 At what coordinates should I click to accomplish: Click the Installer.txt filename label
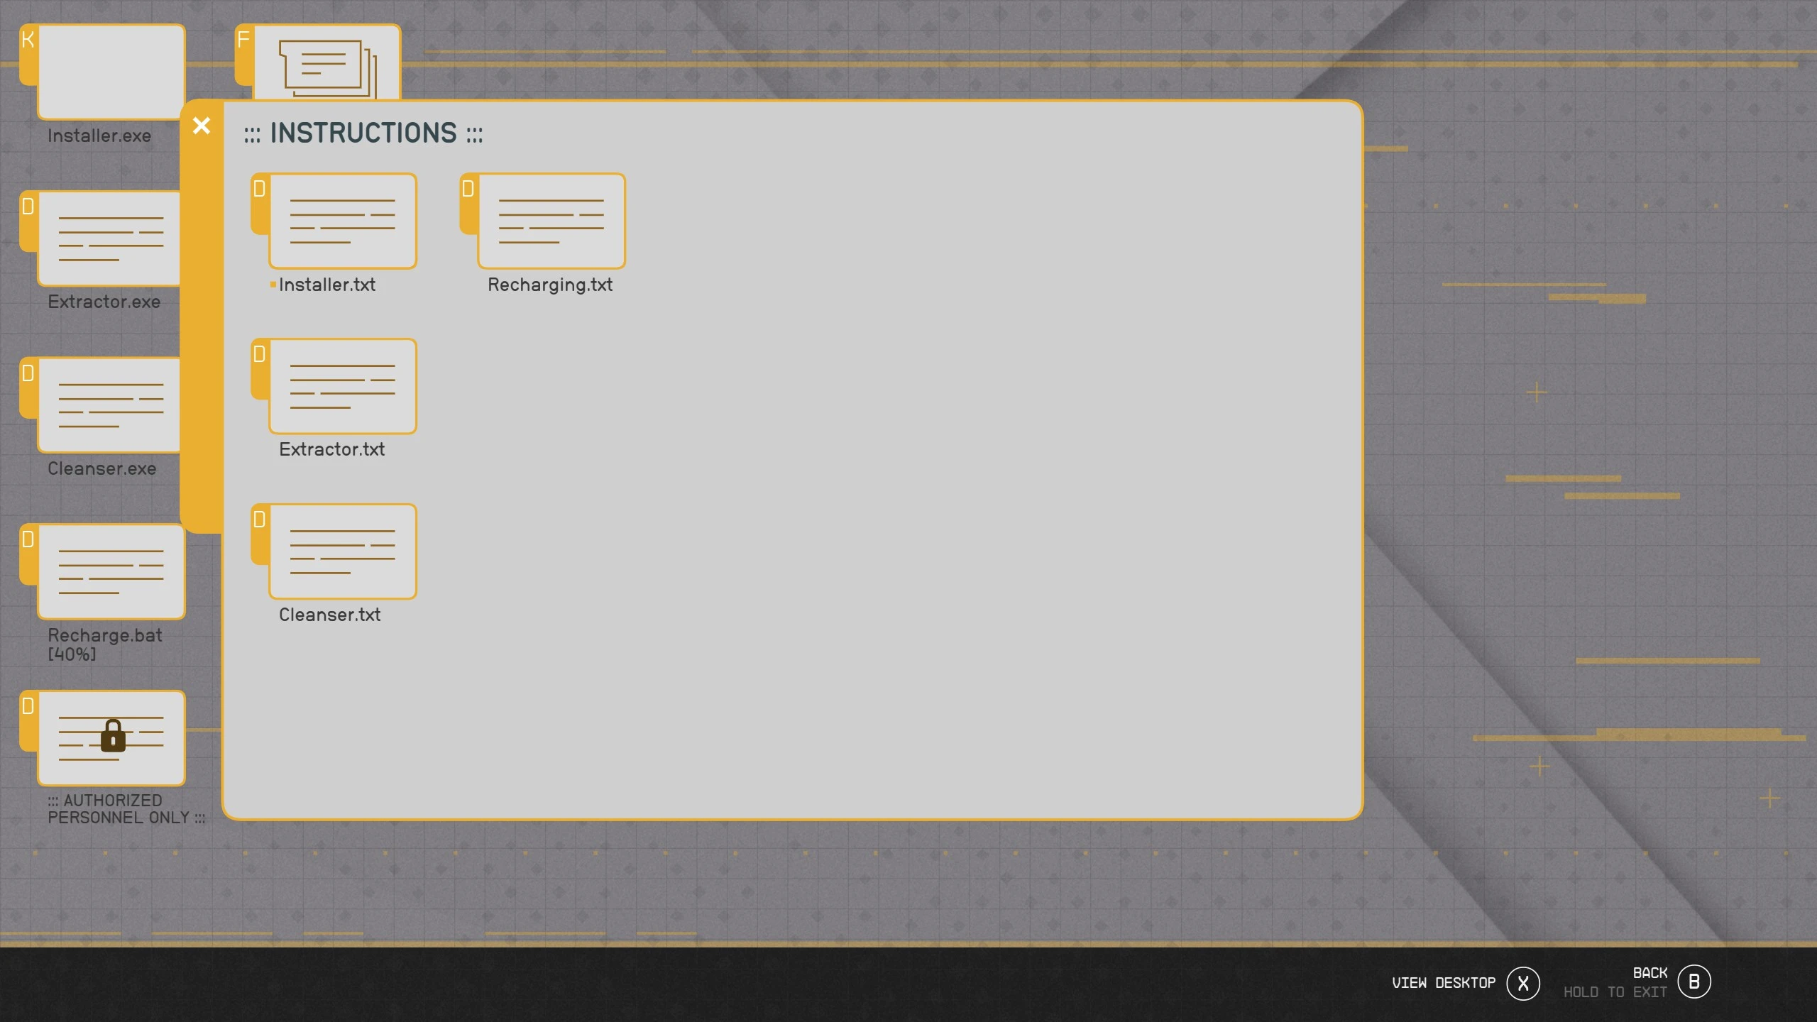[x=327, y=285]
